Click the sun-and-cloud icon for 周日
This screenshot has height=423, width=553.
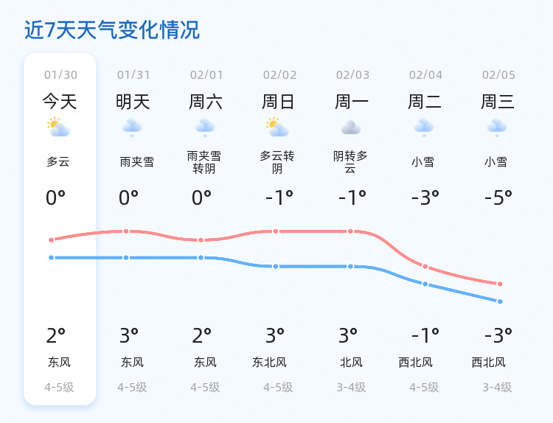[278, 127]
